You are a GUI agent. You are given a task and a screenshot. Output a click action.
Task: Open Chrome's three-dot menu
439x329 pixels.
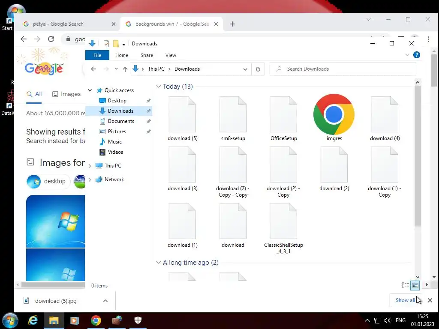click(x=428, y=39)
